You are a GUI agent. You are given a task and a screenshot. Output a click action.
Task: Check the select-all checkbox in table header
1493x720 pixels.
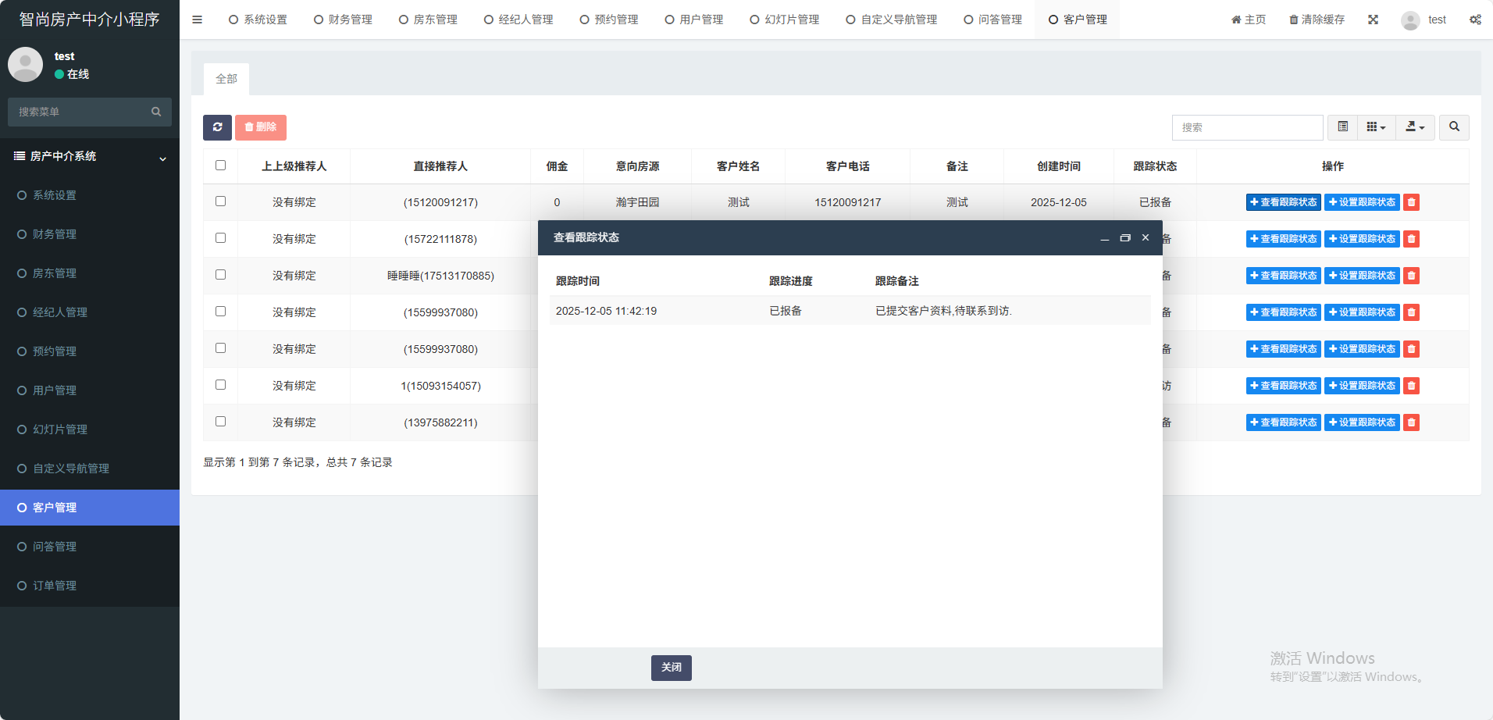[x=220, y=166]
